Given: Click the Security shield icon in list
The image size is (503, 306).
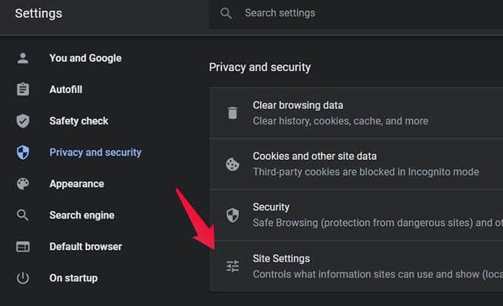Looking at the screenshot, I should [x=232, y=215].
